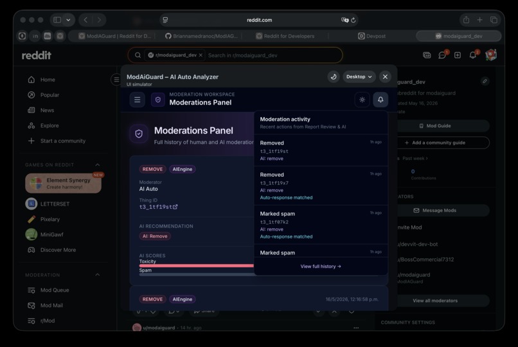Open the Reddit notifications bell in top bar

coord(473,55)
